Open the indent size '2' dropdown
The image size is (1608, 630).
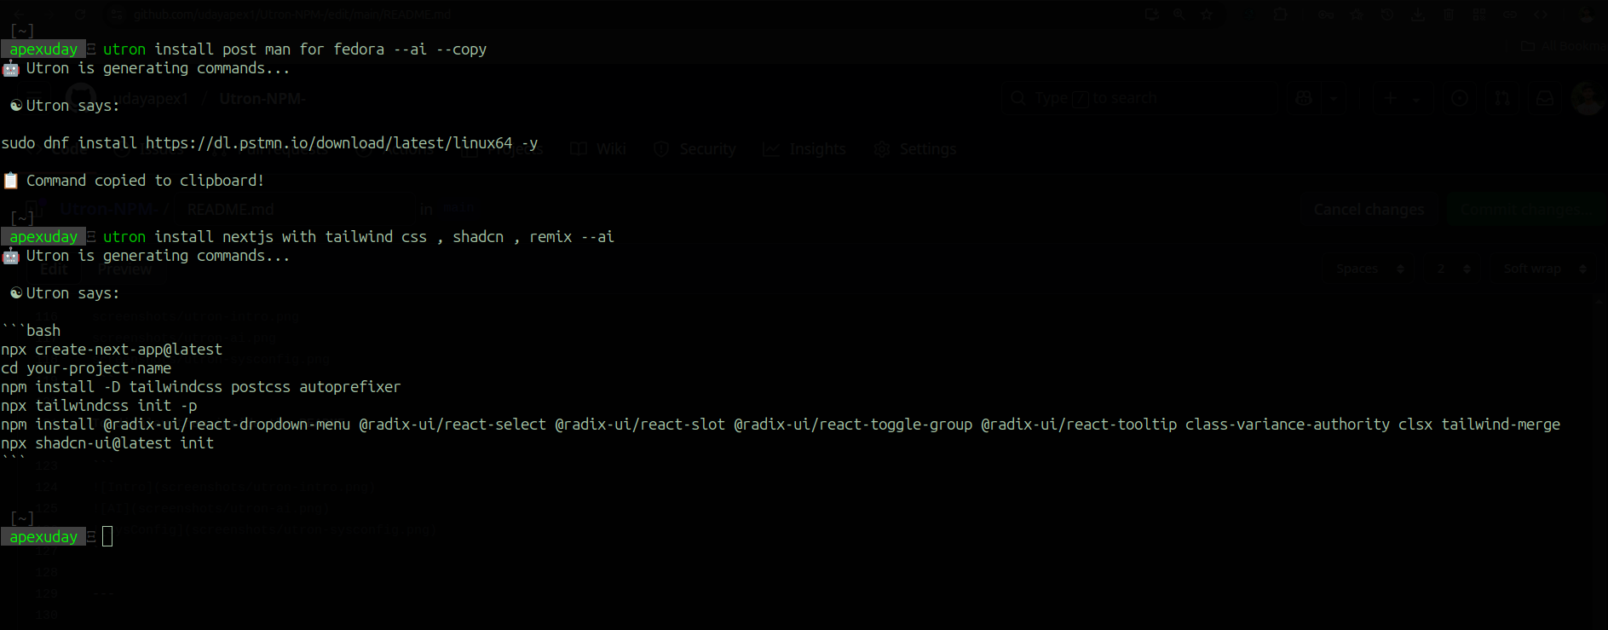[1453, 269]
